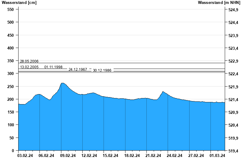Click the 01.03.24 date label
The height and width of the screenshot is (167, 243).
(217, 156)
